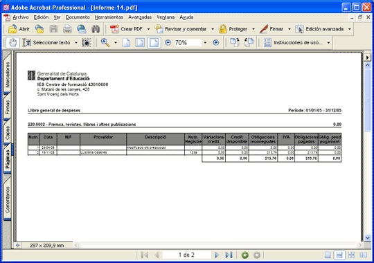Go to last page button
Image resolution: width=374 pixels, height=263 pixels.
[x=229, y=255]
